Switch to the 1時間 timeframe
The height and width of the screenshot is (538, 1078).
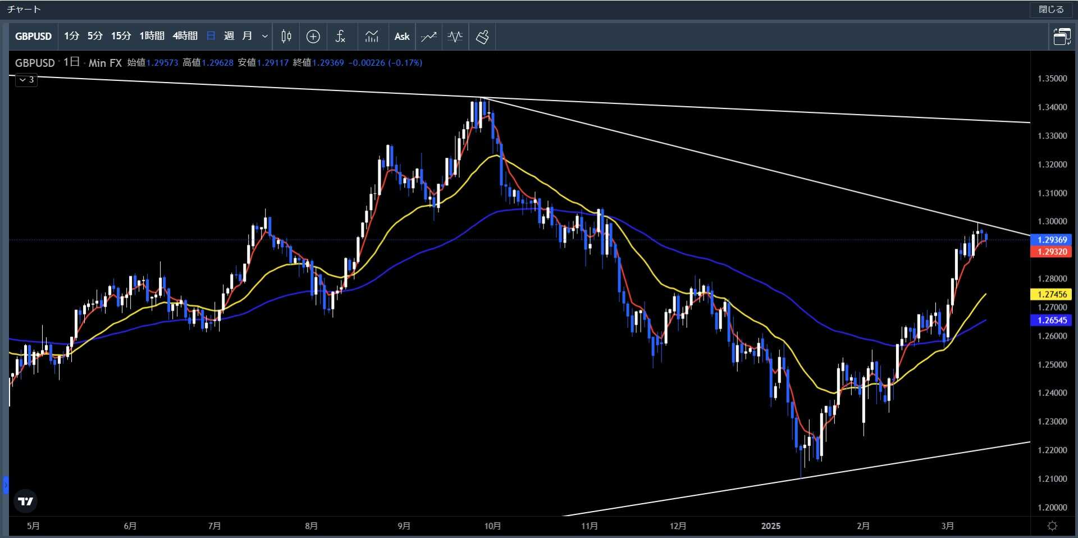click(152, 36)
